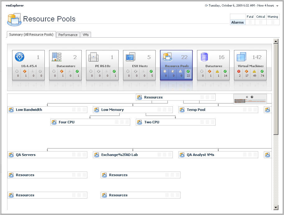
Task: Switch to the Performance tab
Action: pyautogui.click(x=68, y=35)
